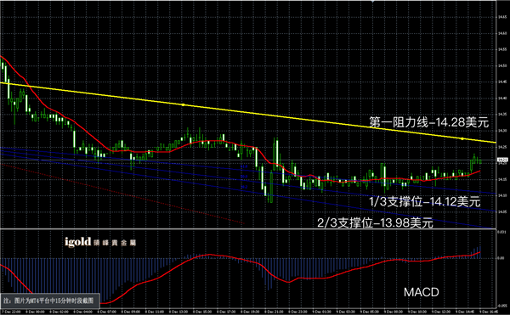
Task: Click the chart shift marker at top edge
Action: pos(372,2)
